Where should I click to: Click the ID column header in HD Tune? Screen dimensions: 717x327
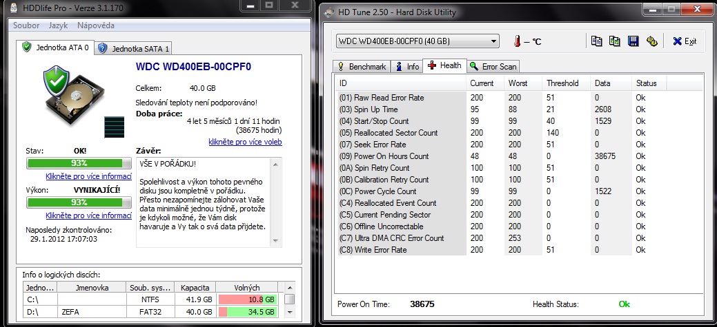pos(401,83)
